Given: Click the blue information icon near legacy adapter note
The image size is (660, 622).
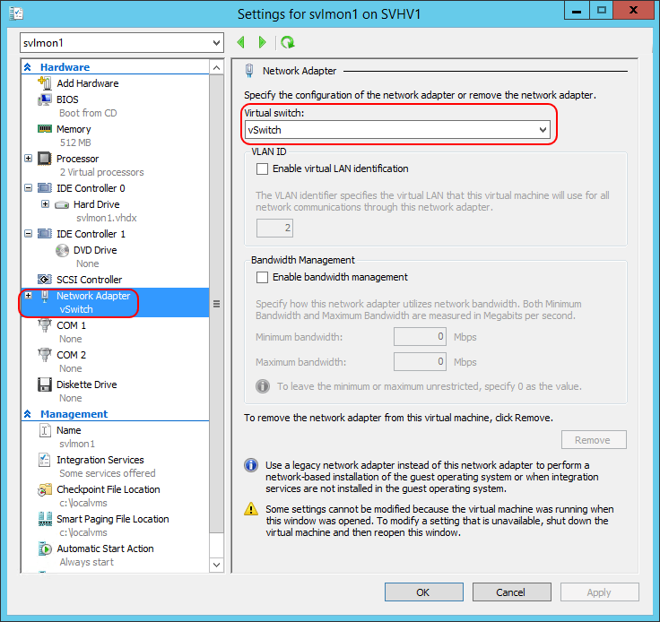Looking at the screenshot, I should coord(251,465).
